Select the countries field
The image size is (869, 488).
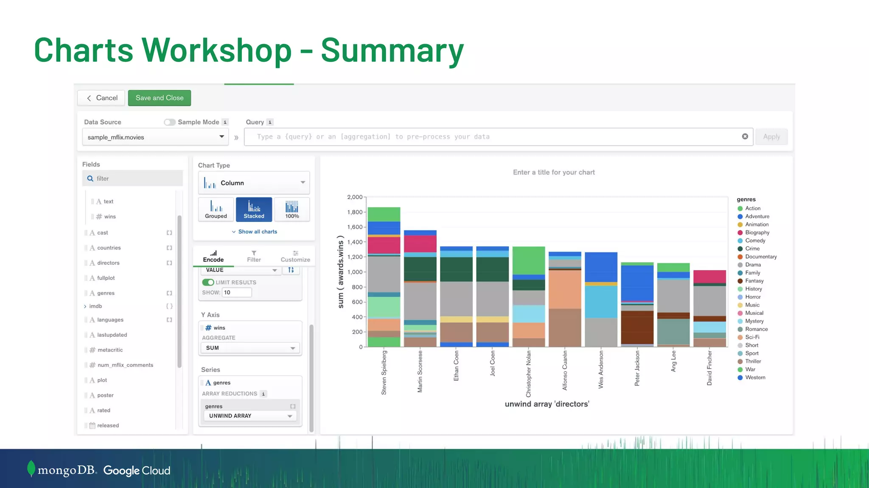[109, 248]
